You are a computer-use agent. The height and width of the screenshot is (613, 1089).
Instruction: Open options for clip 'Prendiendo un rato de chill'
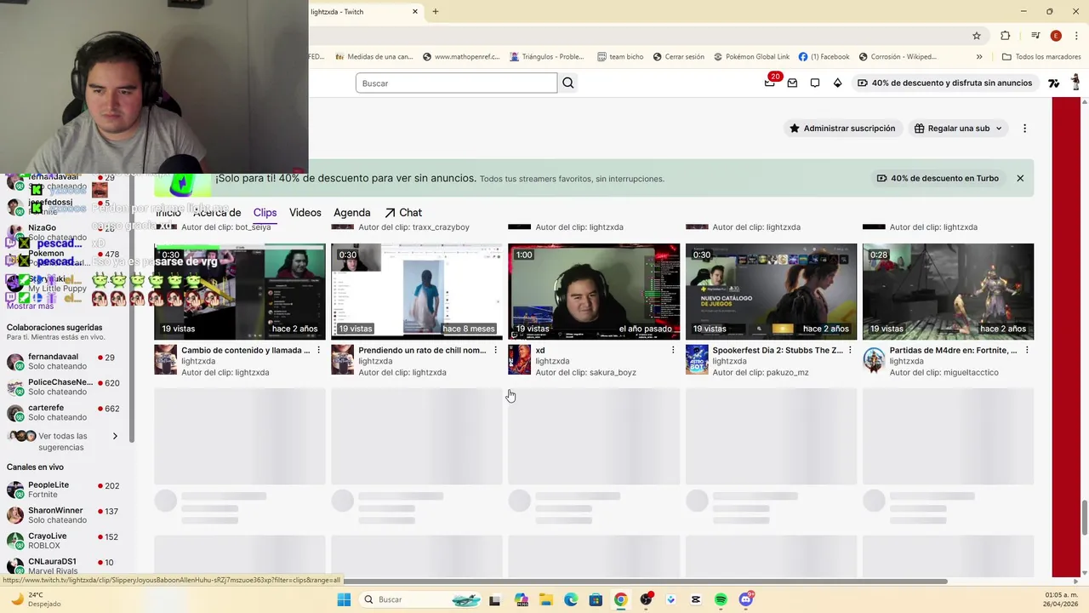point(496,350)
